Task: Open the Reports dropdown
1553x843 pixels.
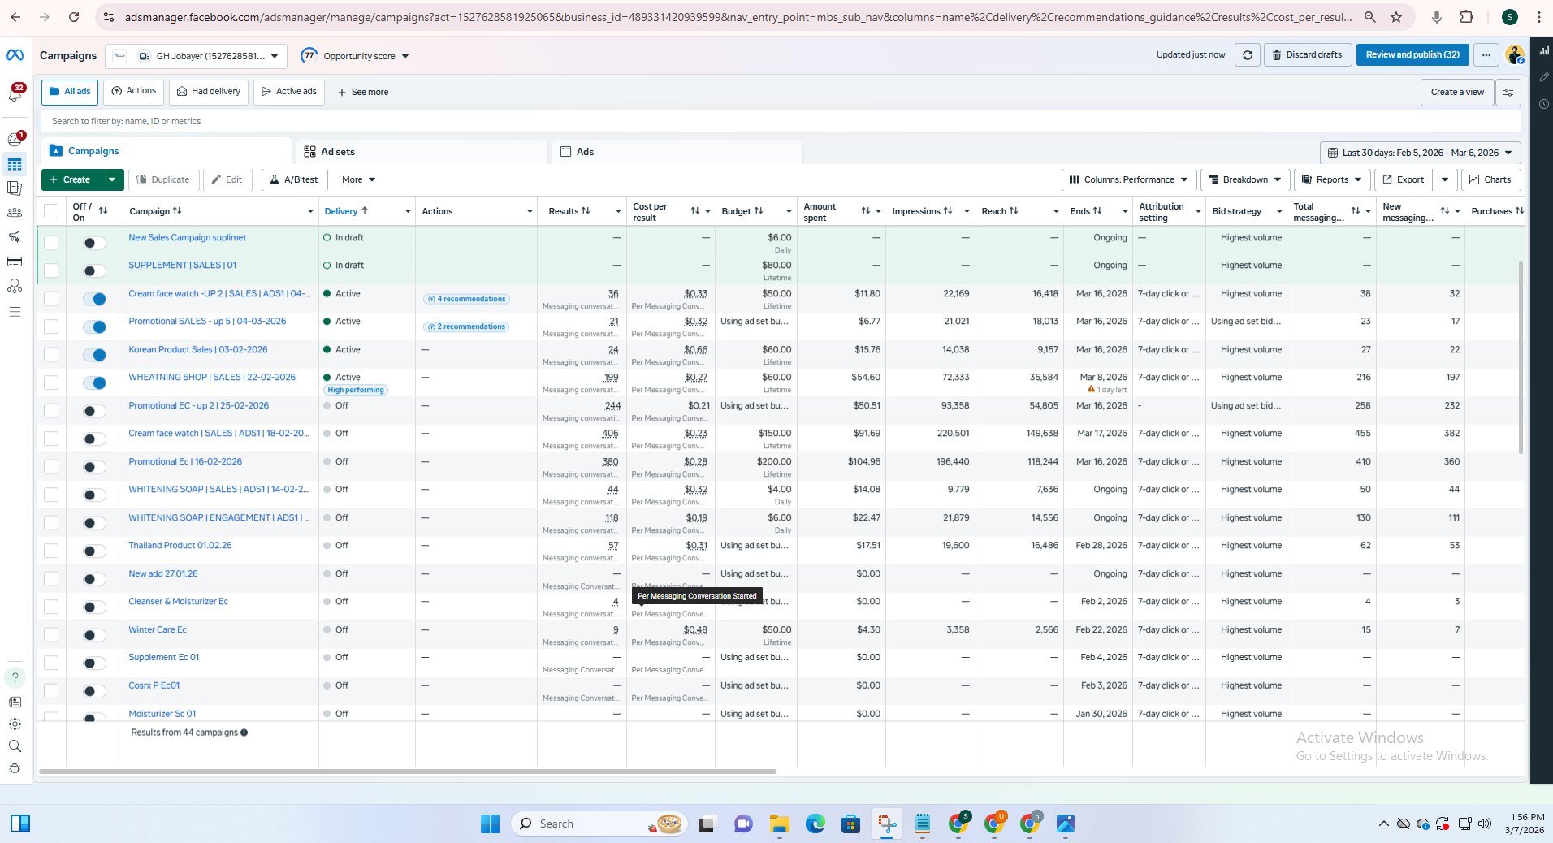Action: 1332,179
